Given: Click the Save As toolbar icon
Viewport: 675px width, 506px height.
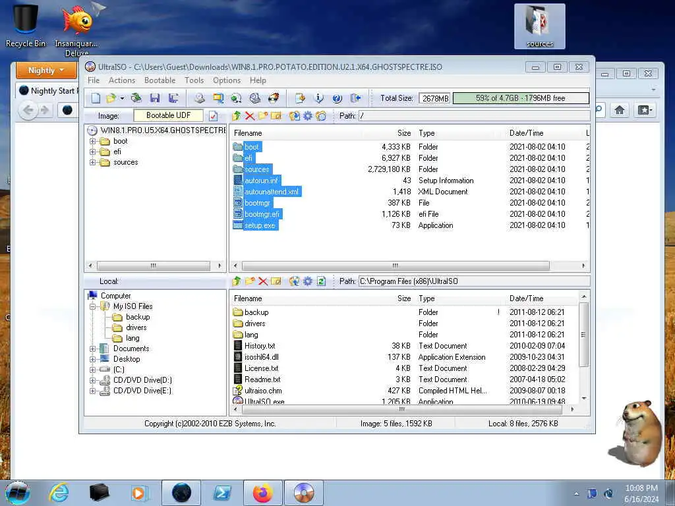Looking at the screenshot, I should pyautogui.click(x=173, y=99).
